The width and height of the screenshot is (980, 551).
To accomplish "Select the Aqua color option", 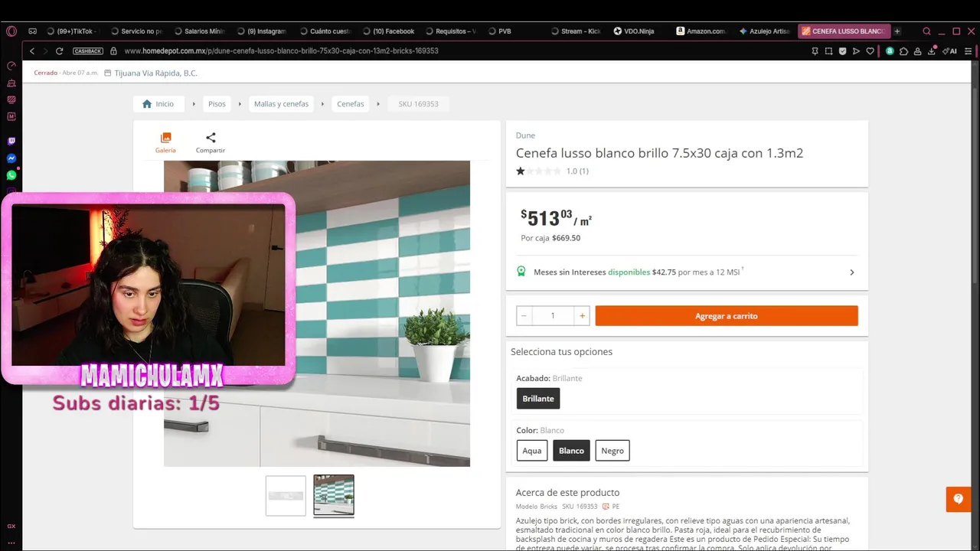I will 532,451.
